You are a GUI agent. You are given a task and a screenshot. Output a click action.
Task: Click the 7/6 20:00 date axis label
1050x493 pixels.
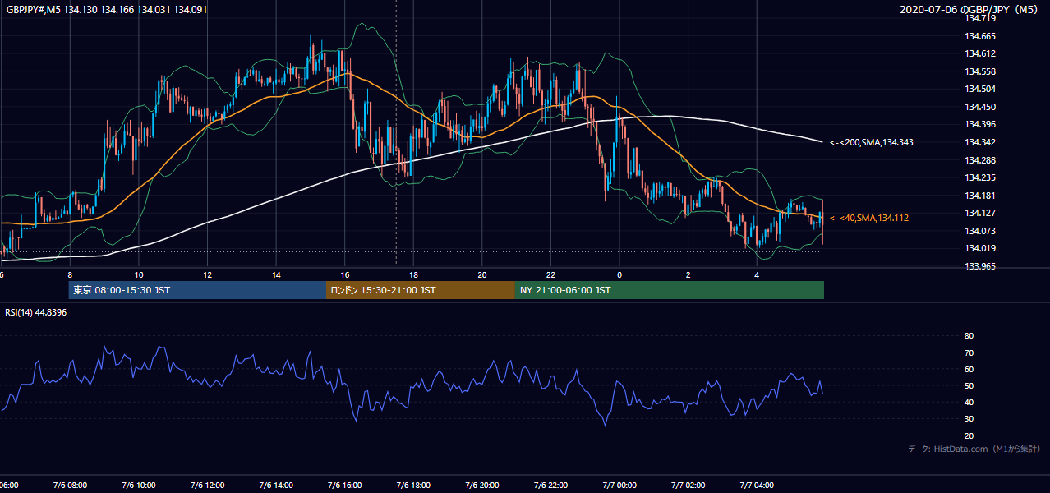click(x=482, y=486)
